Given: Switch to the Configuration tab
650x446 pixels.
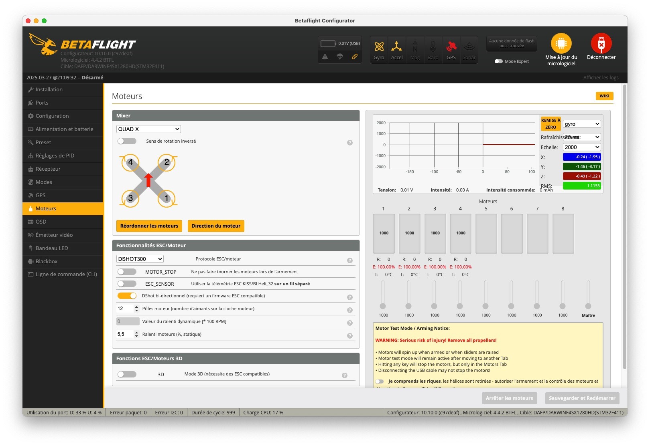Looking at the screenshot, I should click(63, 116).
